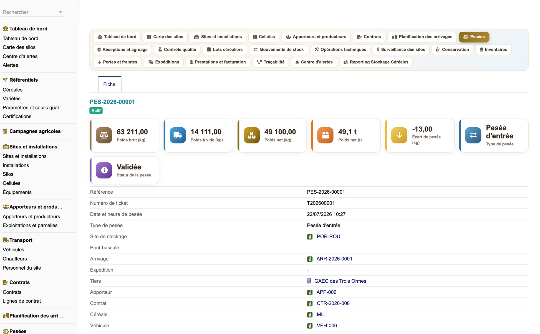Screen dimensions: 540x334
Task: Follow the APP-006 apporteur link
Action: click(326, 292)
